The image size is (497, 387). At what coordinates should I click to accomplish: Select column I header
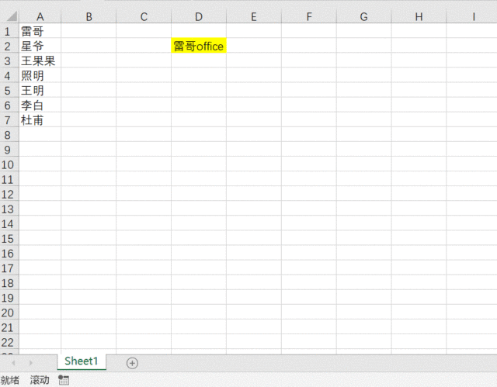(472, 16)
